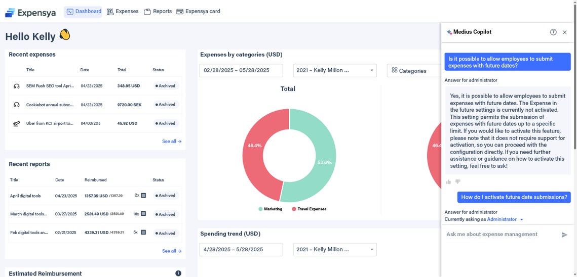Open the Categories filter dropdown
Screen dimensions: 577x277
tap(414, 71)
